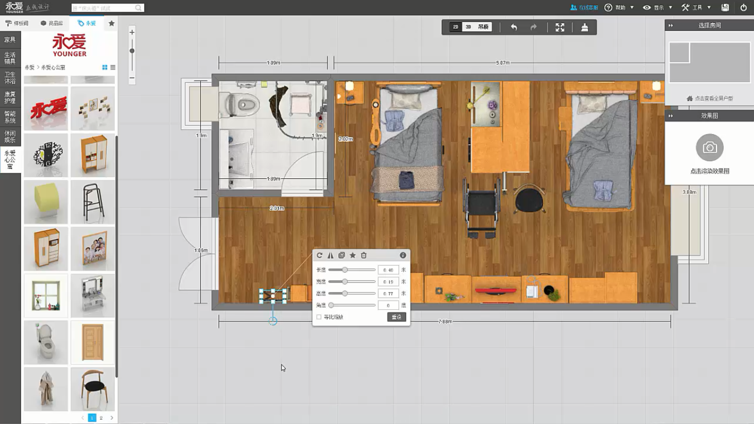The width and height of the screenshot is (754, 424).
Task: Open the 工具 tools dropdown menu
Action: pos(697,8)
